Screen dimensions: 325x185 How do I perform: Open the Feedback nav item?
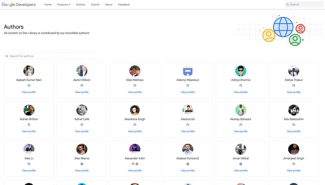pyautogui.click(x=124, y=4)
